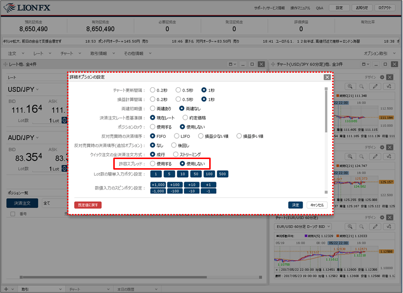Open layout icon in チャート panel header
Viewport: 403px width, 293px height.
coord(365,64)
